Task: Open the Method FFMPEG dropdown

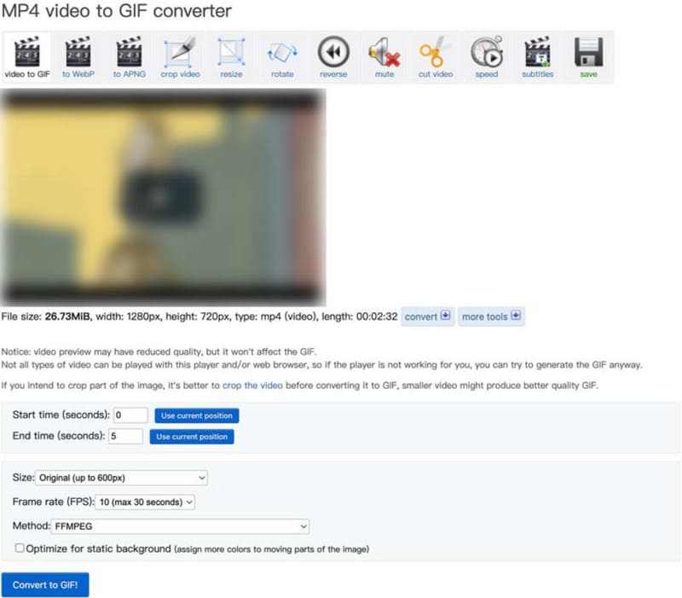Action: pos(180,526)
